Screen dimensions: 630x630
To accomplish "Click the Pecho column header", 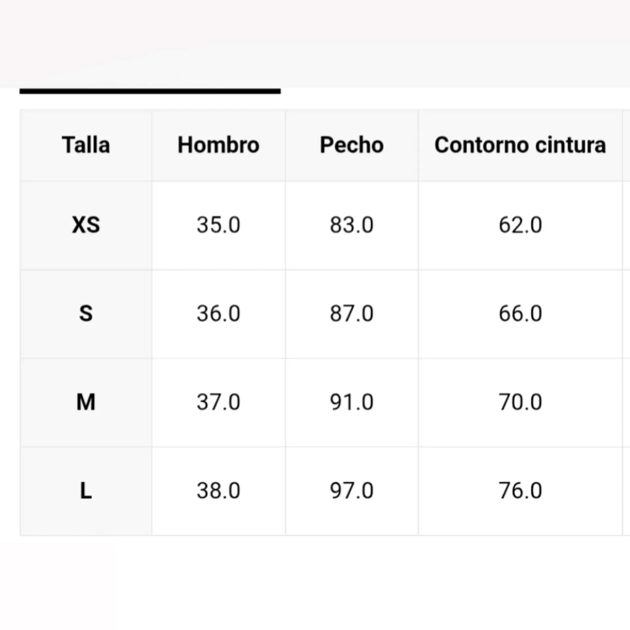I will pos(352,145).
